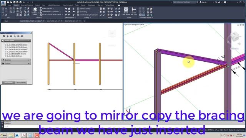Click Plot/print icon in quick access toolbar

coord(20,2)
